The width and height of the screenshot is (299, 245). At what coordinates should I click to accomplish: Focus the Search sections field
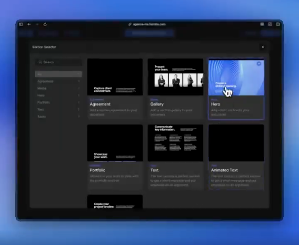[59, 62]
